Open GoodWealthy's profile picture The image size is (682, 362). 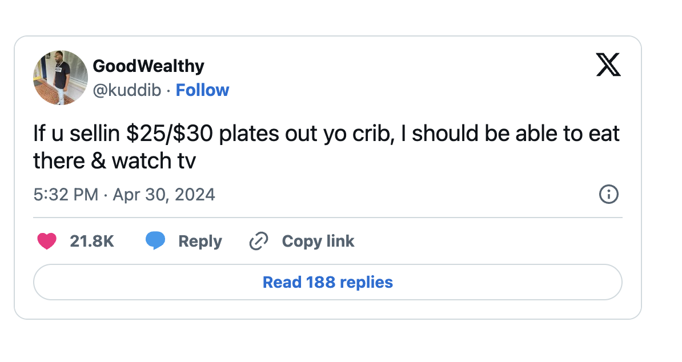pyautogui.click(x=59, y=78)
